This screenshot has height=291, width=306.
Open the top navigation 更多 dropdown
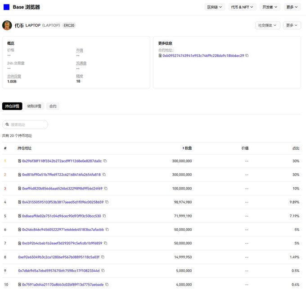[x=292, y=7]
